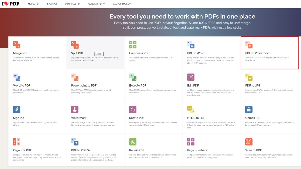Screen dimensions: 301x169
Task: Open the Page numbers icon
Action: tap(191, 142)
